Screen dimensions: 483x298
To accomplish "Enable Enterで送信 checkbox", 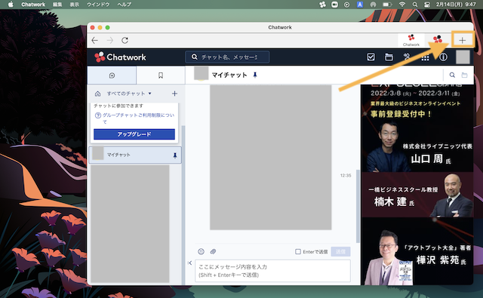I will click(298, 251).
